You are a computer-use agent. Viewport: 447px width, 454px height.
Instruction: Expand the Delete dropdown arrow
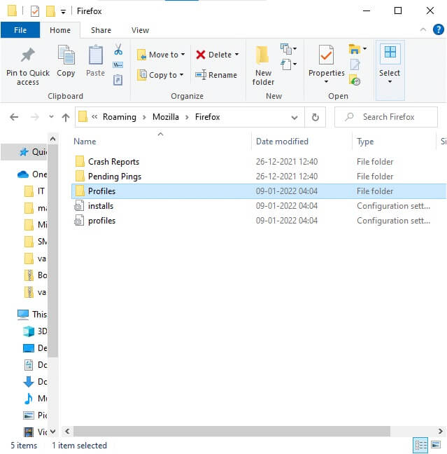237,55
